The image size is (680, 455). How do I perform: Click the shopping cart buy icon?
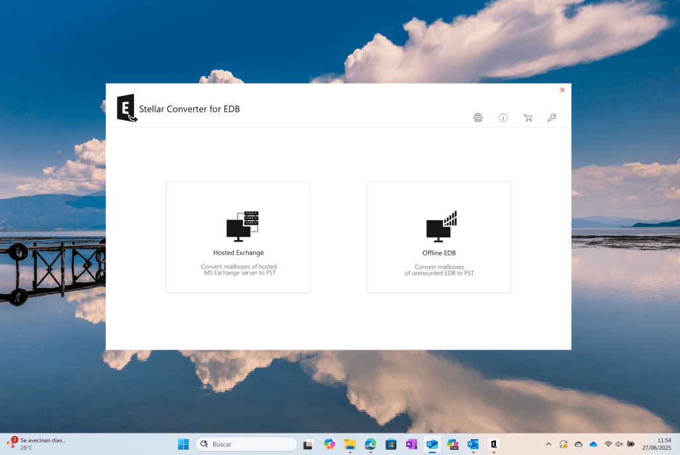pyautogui.click(x=528, y=117)
